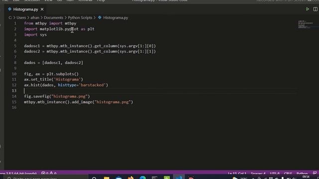Click the text "import sys"
This screenshot has height=179, width=319.
pos(35,35)
